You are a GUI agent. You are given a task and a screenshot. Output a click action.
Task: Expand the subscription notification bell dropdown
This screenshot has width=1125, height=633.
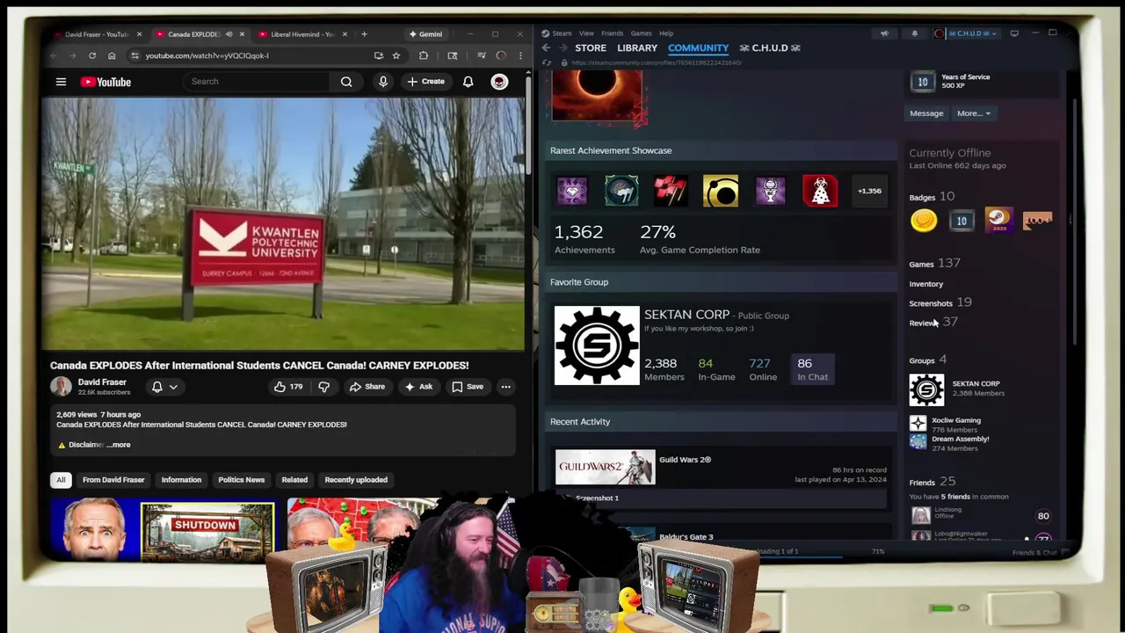pos(164,387)
